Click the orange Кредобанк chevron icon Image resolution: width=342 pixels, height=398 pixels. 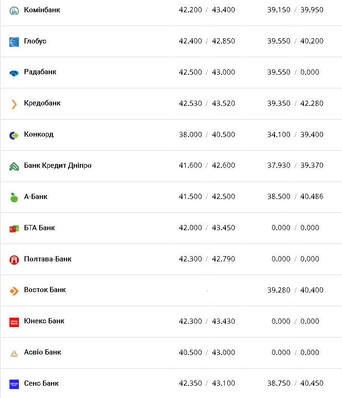[x=14, y=104]
